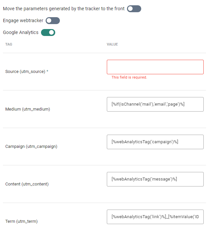This screenshot has height=234, width=208.
Task: Select the Content utm_content value field
Action: 155,179
